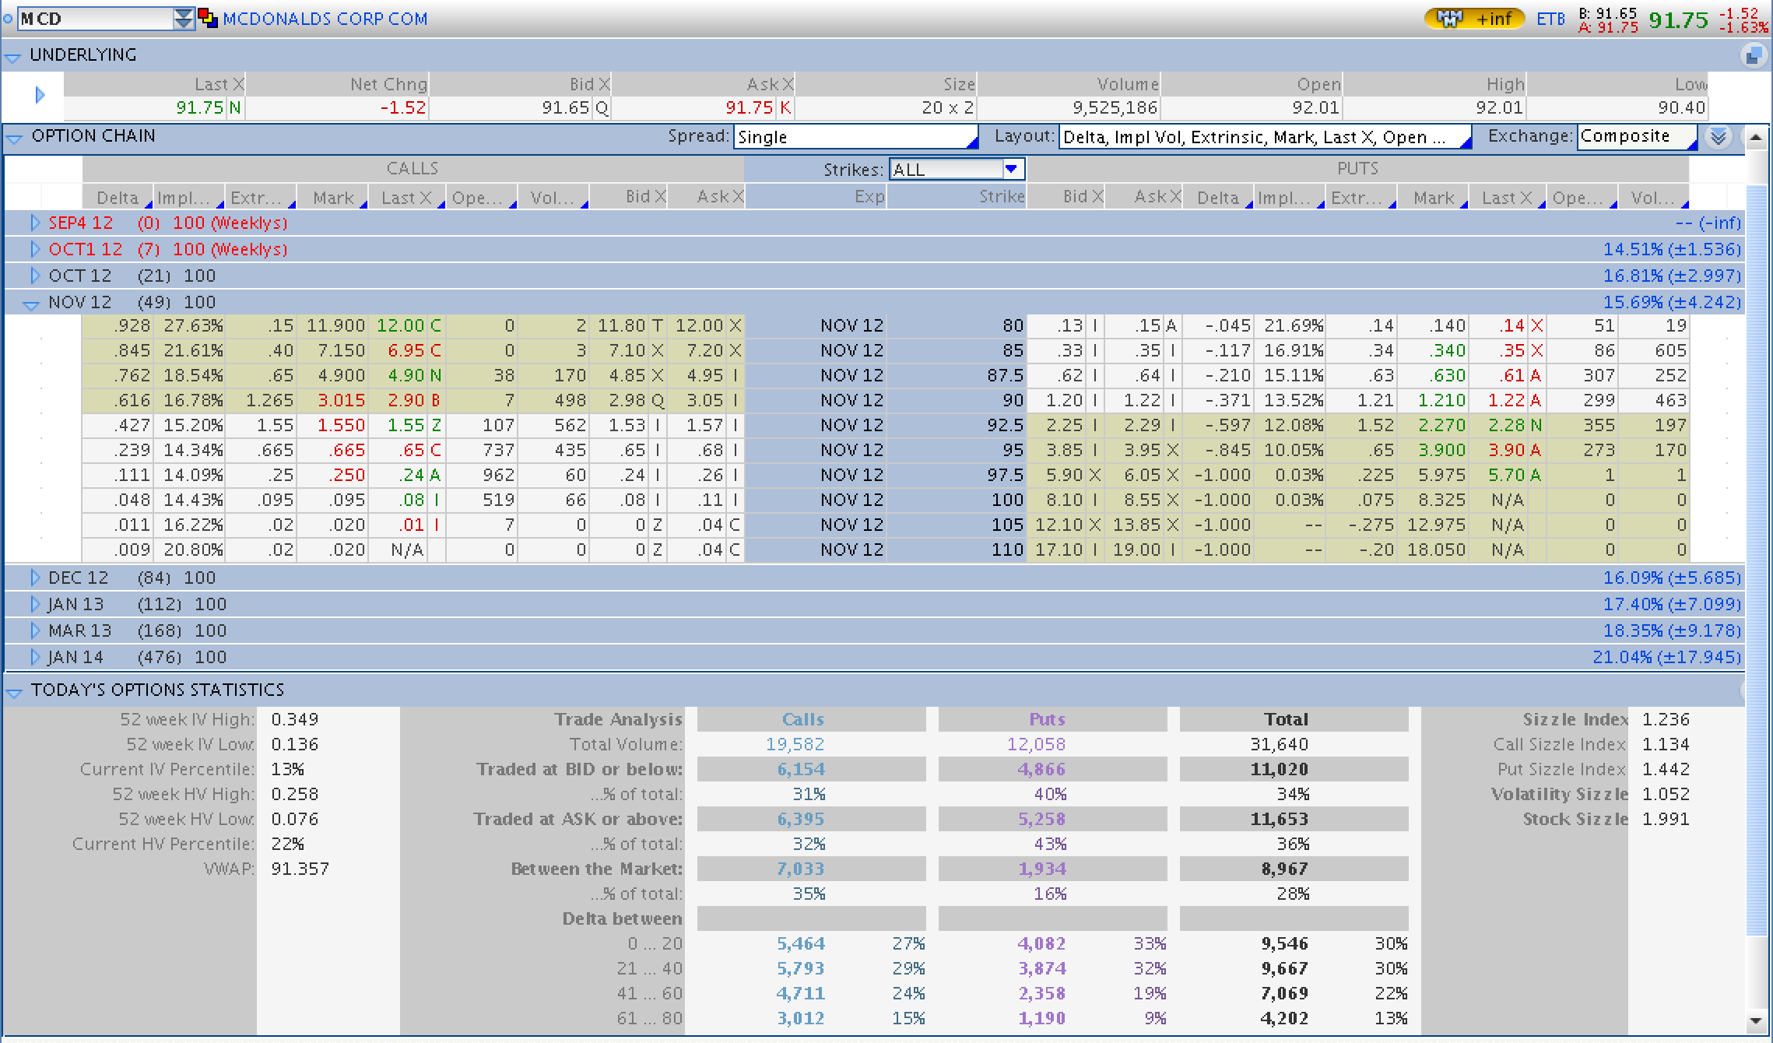Click the scroll down arrow at the bottom right
1773x1043 pixels.
pos(1756,1020)
